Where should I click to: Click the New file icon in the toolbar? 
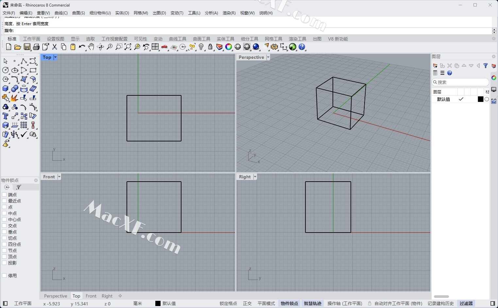(x=9, y=47)
